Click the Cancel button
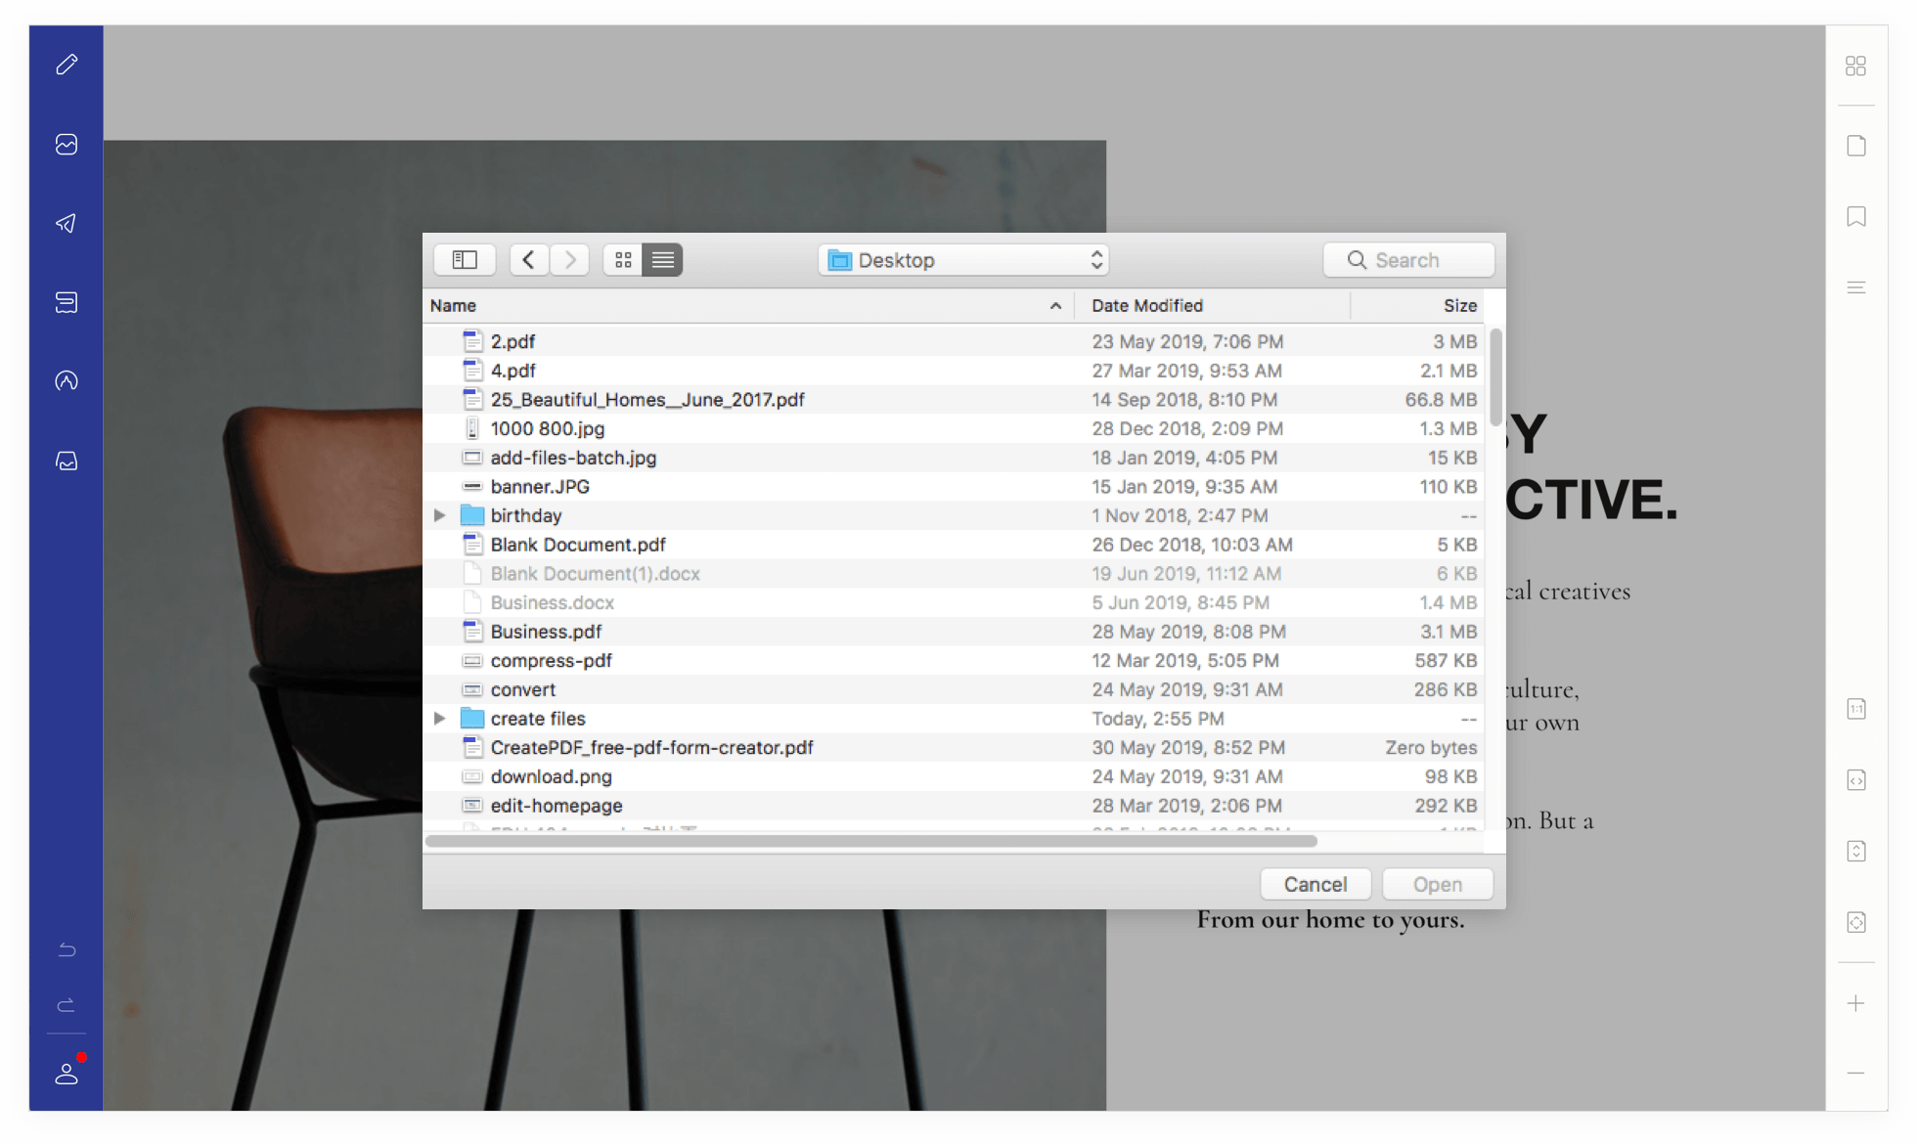Screen dimensions: 1917x1144 pyautogui.click(x=1315, y=884)
